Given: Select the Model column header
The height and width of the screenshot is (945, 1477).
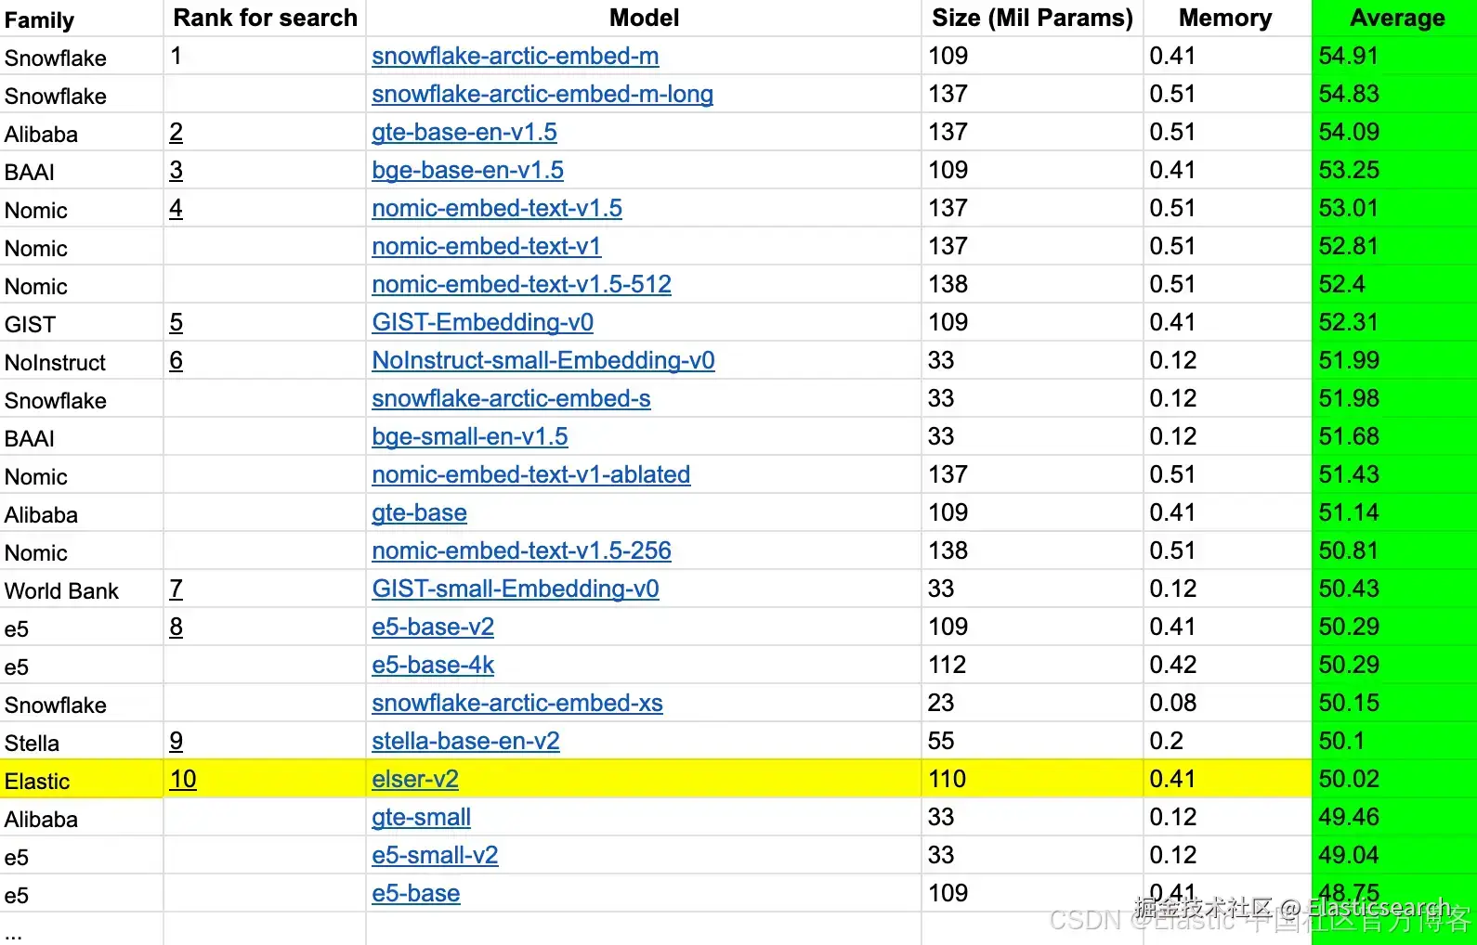Looking at the screenshot, I should click(x=644, y=19).
